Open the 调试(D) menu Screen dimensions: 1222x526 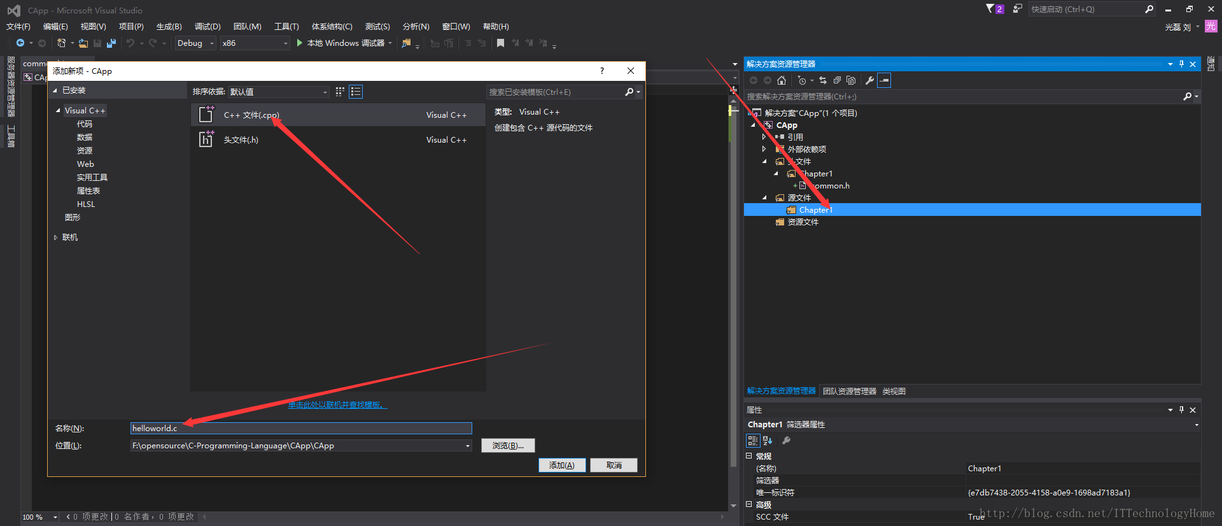tap(207, 26)
